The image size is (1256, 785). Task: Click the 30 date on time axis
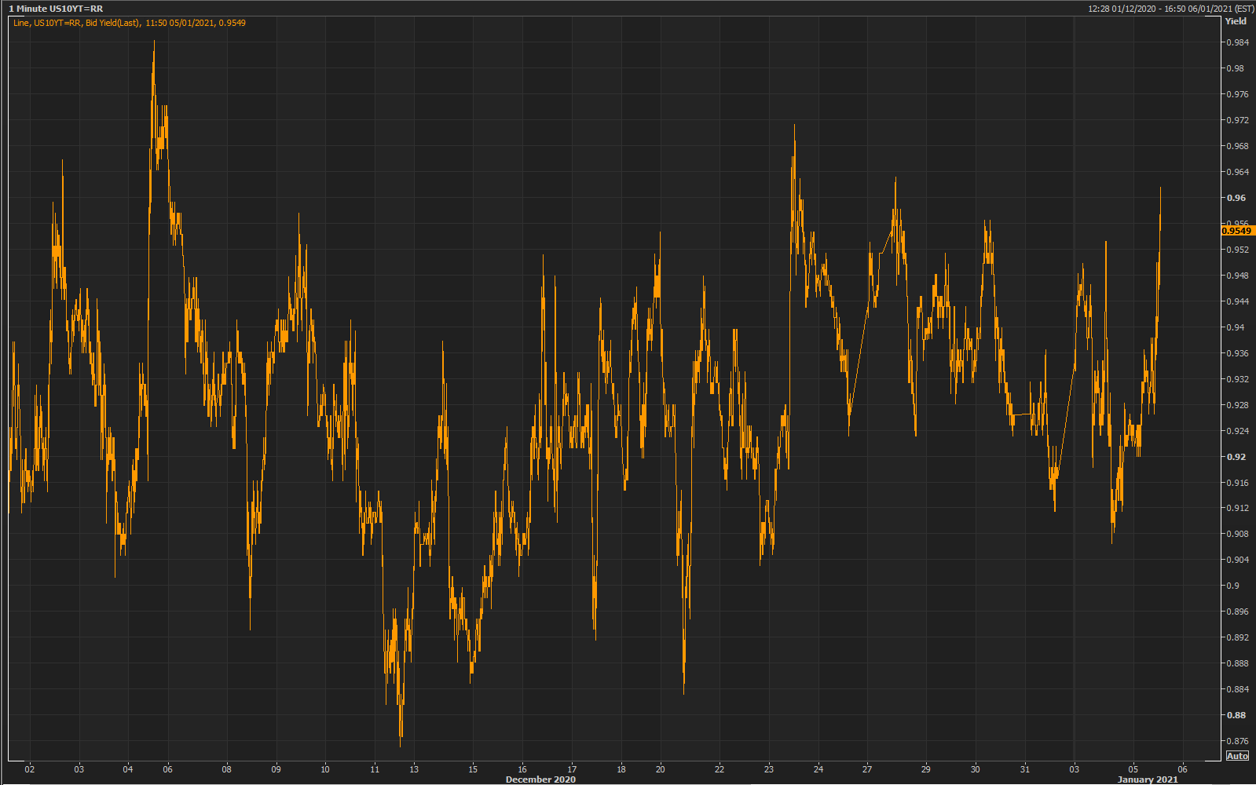click(976, 769)
